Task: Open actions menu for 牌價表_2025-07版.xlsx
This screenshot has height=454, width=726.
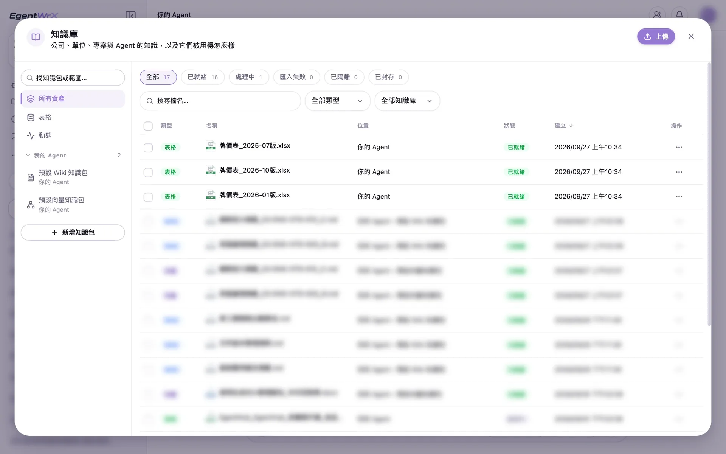Action: click(x=679, y=147)
